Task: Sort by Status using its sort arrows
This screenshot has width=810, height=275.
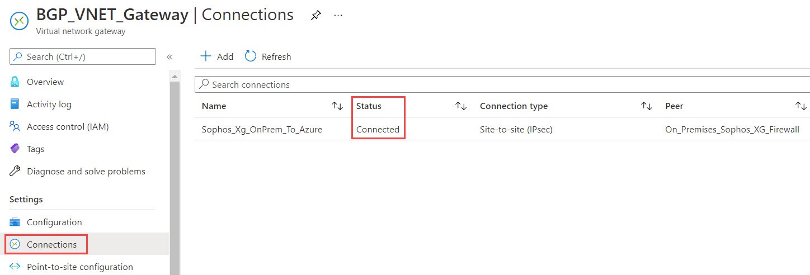Action: point(460,106)
